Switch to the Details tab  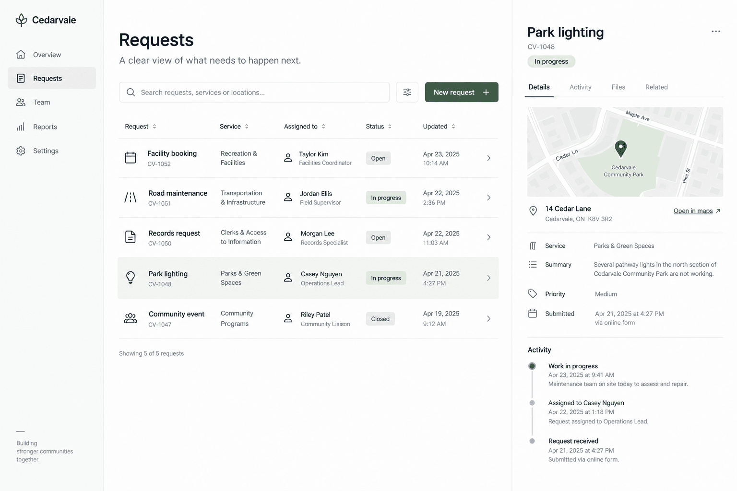click(x=539, y=87)
